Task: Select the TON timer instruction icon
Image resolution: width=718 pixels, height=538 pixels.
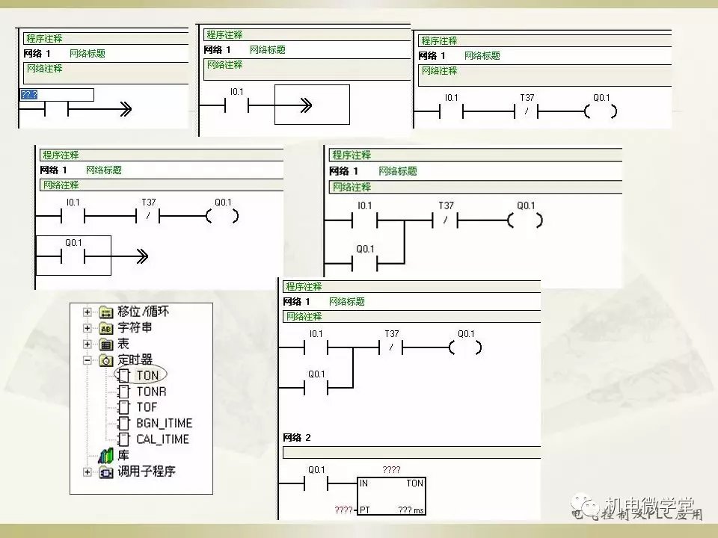Action: click(124, 375)
